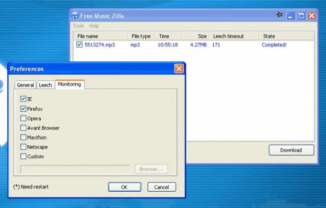326x208 pixels.
Task: Open the Tools menu
Action: (78, 26)
